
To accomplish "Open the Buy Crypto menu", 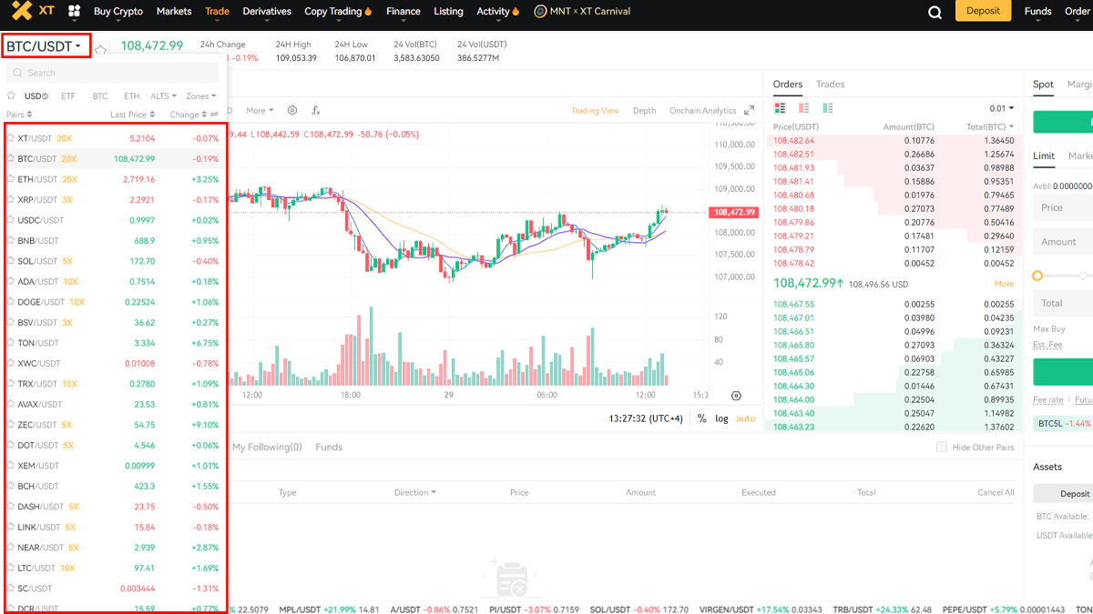I will (118, 12).
